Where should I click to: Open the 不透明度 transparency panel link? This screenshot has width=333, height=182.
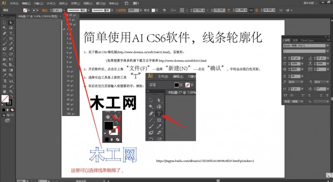coord(120,10)
